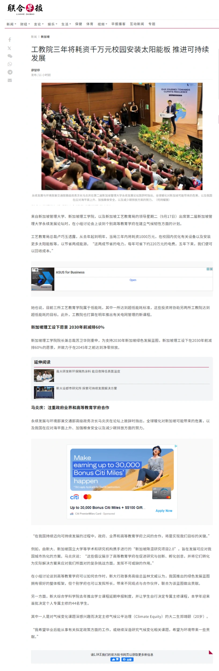Click 延伸阅读 section heading
This screenshot has width=219, height=671.
point(42,362)
